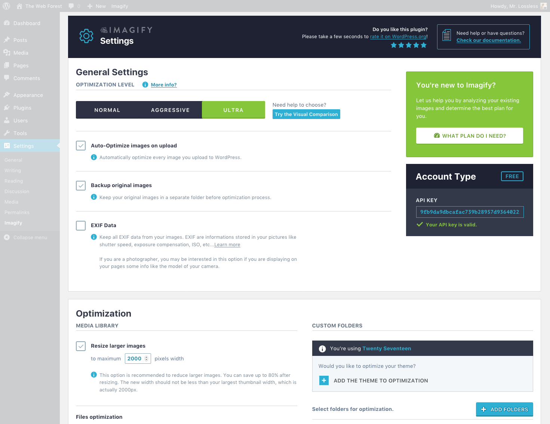Open the Writing settings submenu item
This screenshot has width=550, height=424.
(13, 170)
